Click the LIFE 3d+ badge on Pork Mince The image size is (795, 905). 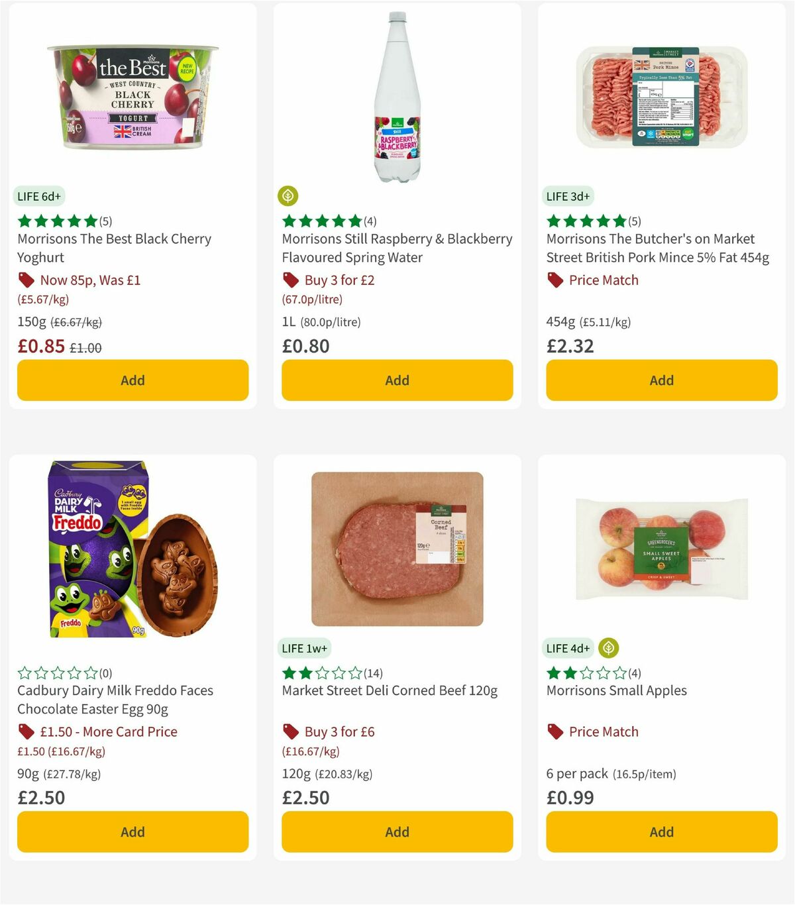pos(568,196)
